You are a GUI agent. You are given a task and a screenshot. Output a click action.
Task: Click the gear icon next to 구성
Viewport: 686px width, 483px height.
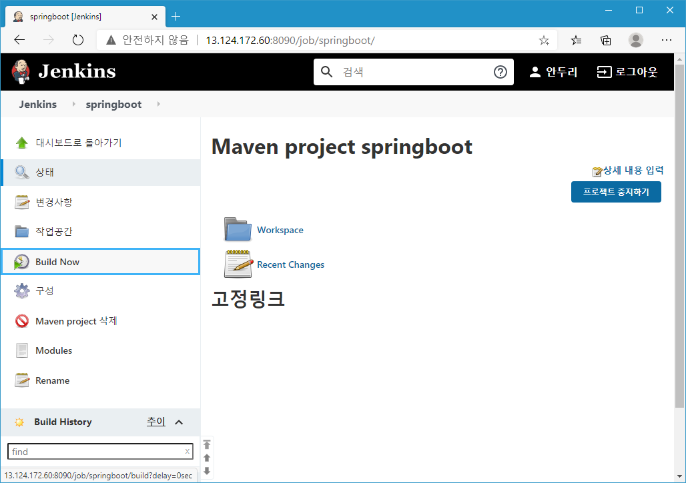21,291
